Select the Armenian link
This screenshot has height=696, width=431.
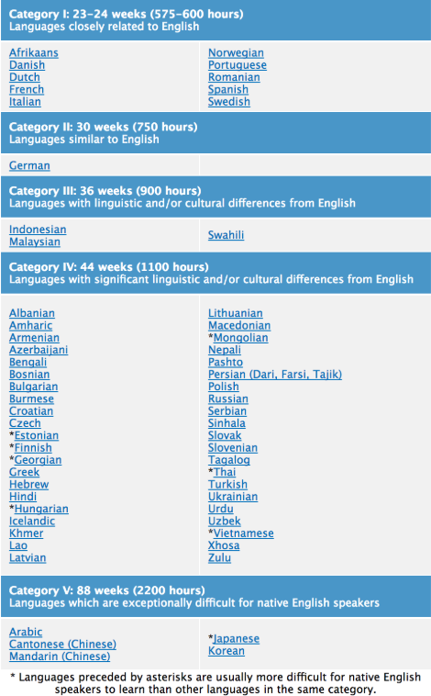click(34, 338)
